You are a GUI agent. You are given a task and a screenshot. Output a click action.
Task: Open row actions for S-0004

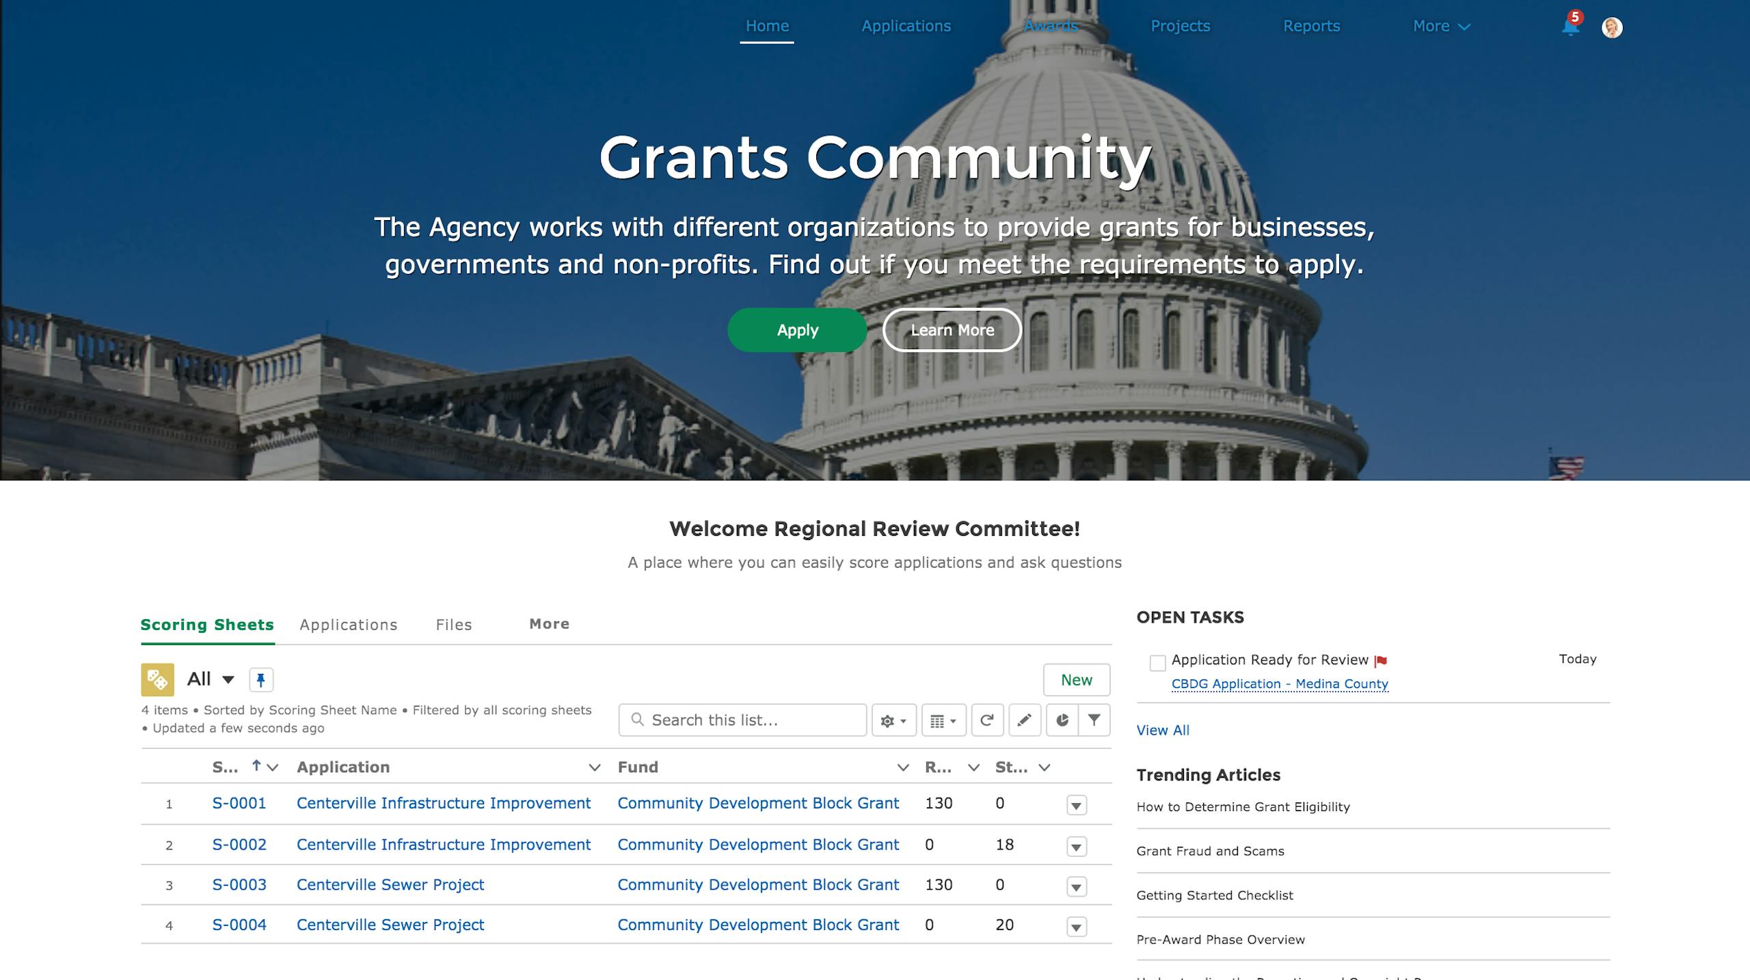click(1076, 927)
